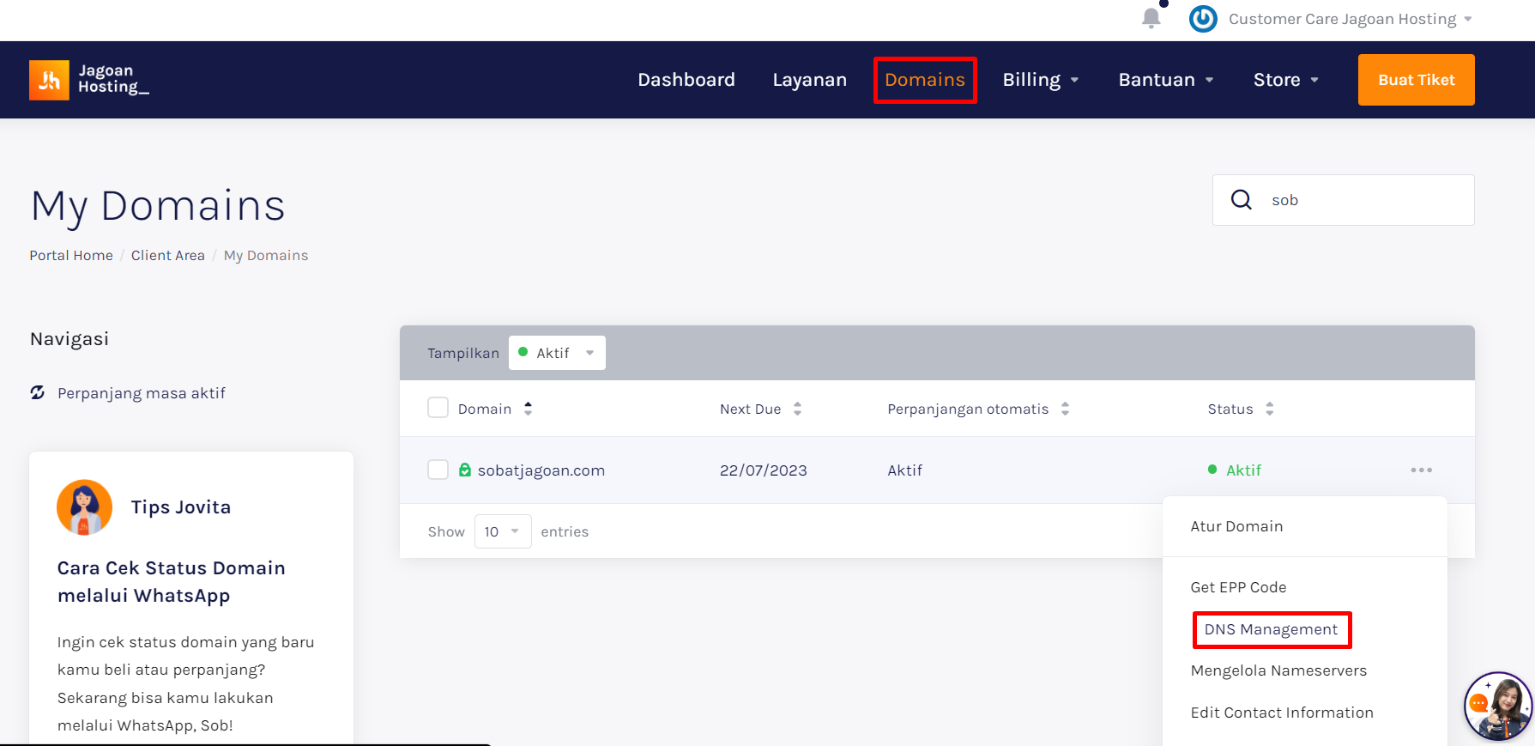Screen dimensions: 1535x746
Task: Choose Mengelola Nameservers menu entry
Action: [x=1278, y=670]
